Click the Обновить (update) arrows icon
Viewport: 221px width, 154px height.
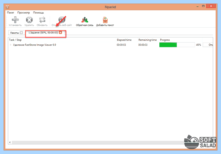point(42,20)
